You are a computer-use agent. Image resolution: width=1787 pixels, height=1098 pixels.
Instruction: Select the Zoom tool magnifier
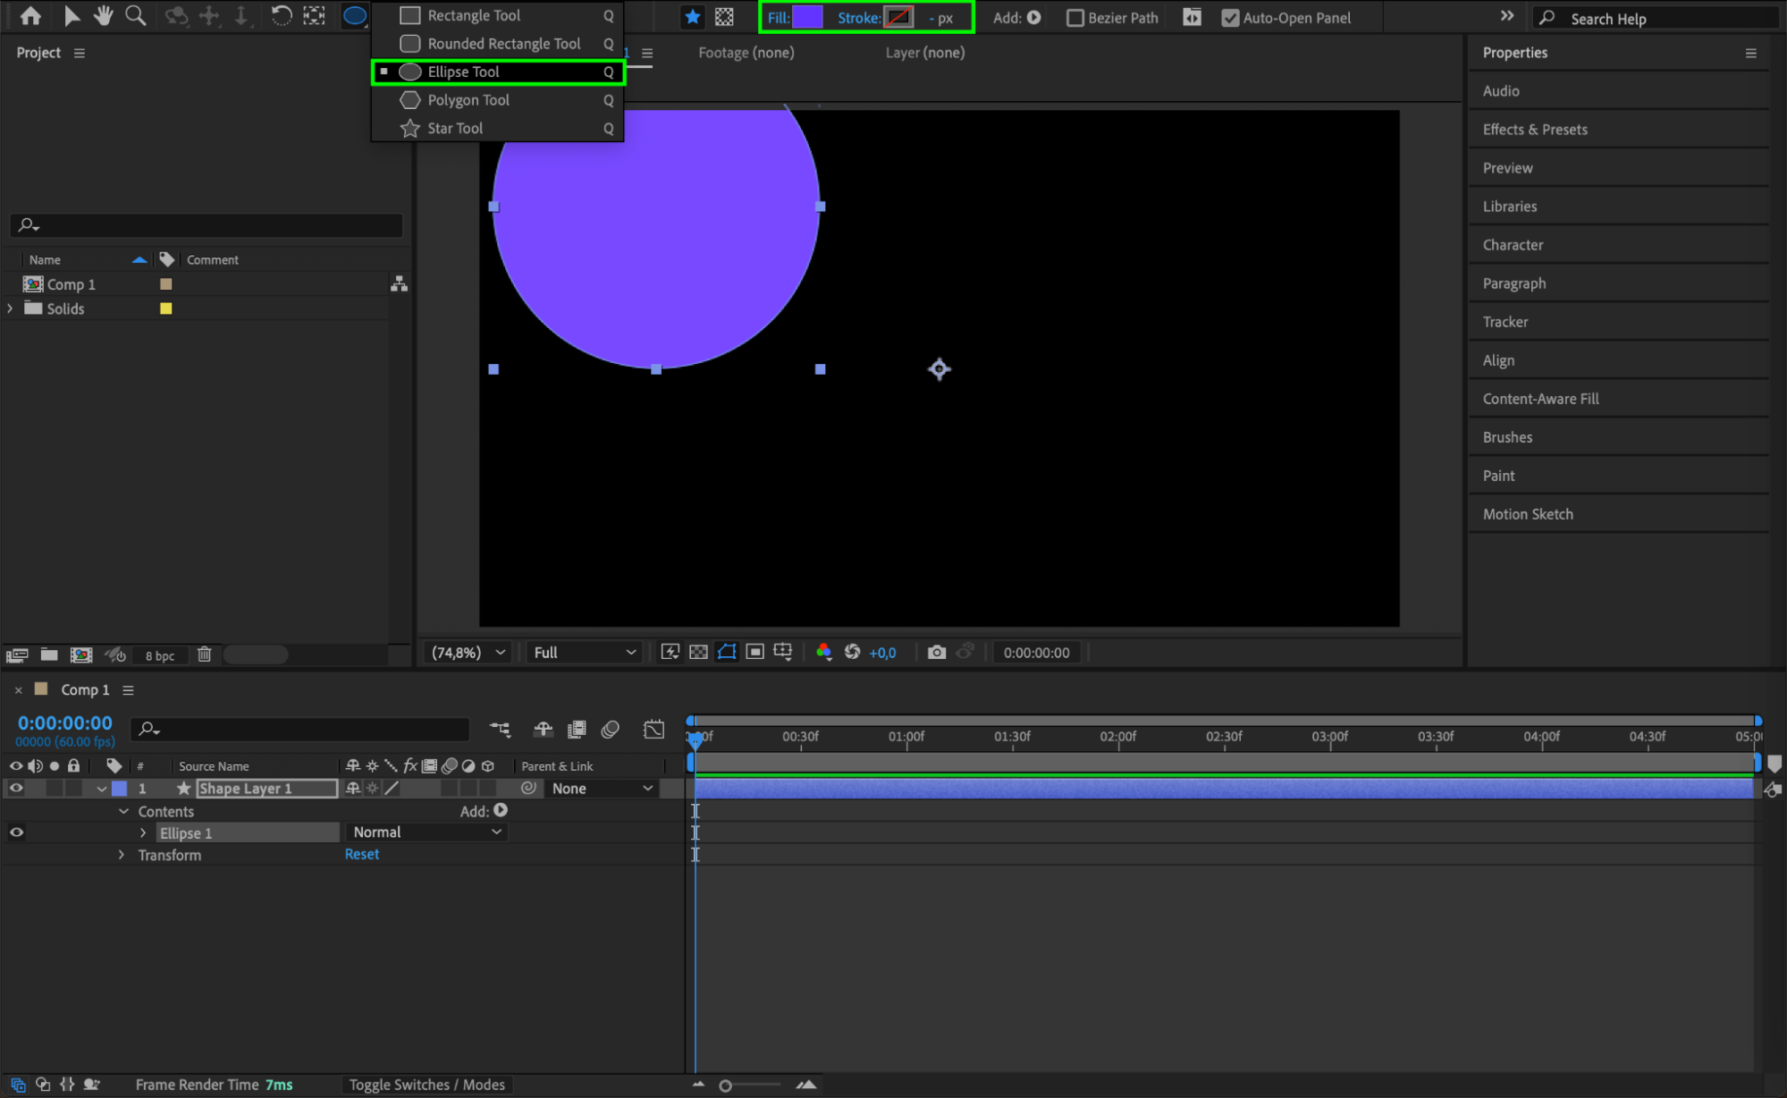(135, 16)
